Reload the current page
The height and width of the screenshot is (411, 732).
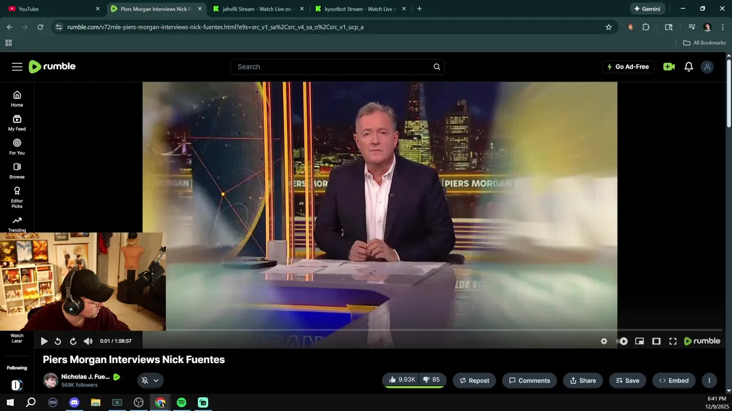pos(40,27)
